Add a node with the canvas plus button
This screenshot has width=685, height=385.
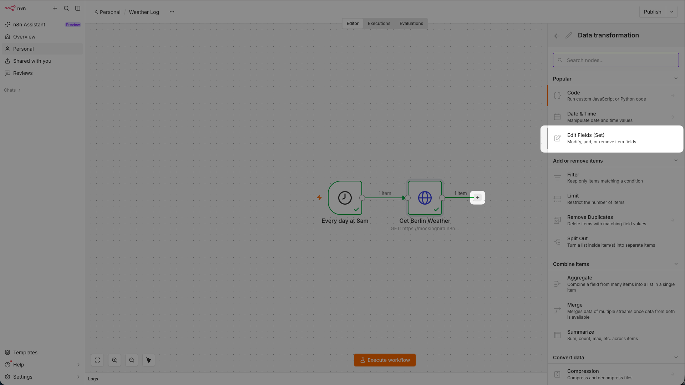pos(478,197)
